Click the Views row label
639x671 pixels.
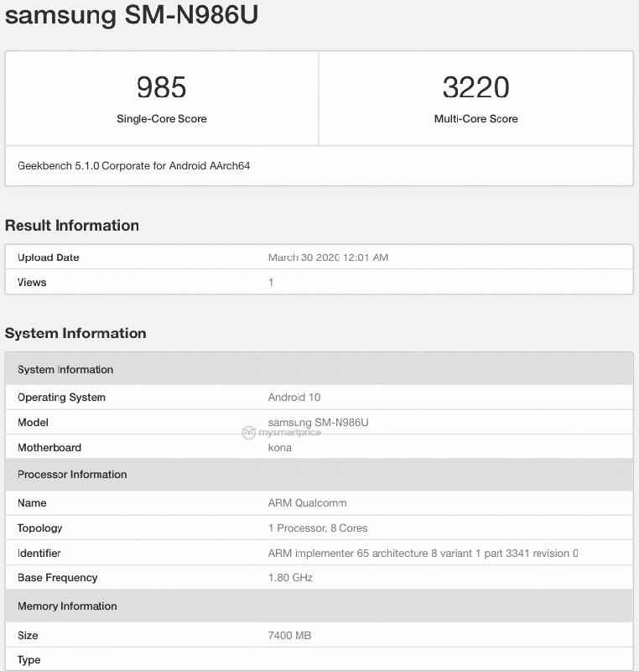(x=32, y=283)
